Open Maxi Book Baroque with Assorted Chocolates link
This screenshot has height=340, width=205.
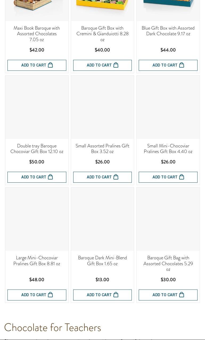click(37, 34)
